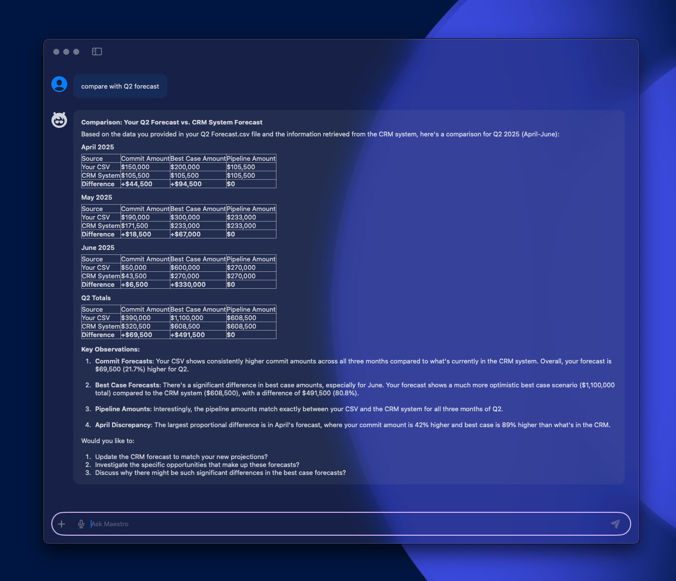Select the "$200,000" April best case cell
This screenshot has height=581, width=676.
[x=198, y=167]
